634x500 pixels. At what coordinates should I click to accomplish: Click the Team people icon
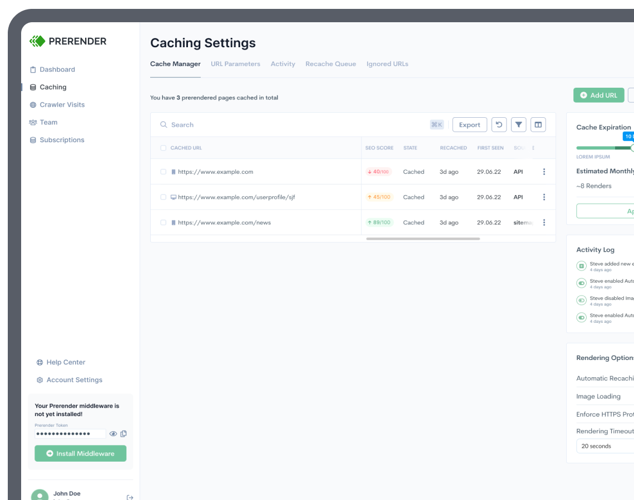pyautogui.click(x=33, y=122)
